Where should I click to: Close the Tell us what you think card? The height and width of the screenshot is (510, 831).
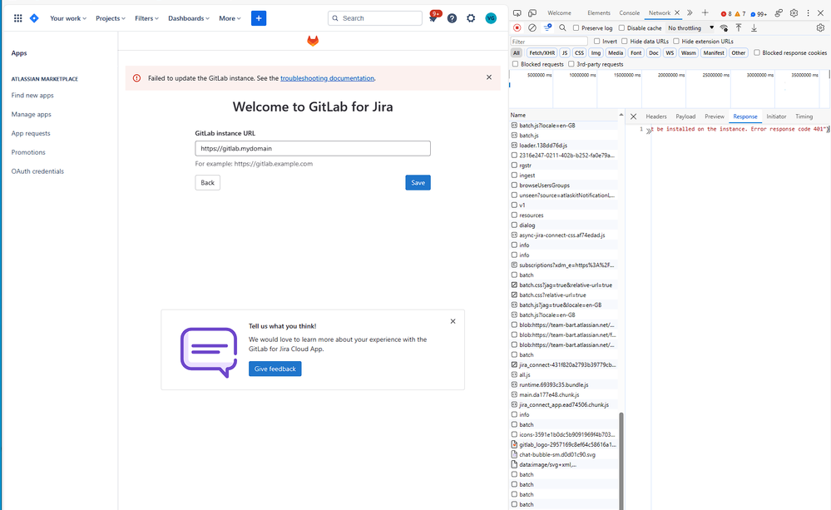click(453, 321)
